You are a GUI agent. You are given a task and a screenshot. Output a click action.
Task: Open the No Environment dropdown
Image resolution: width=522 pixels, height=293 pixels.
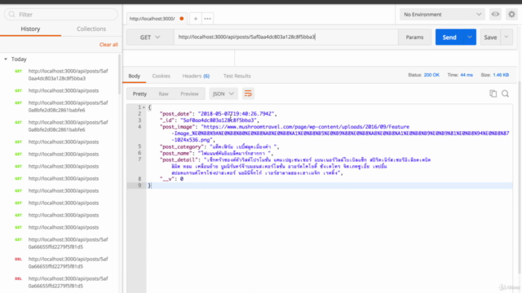(x=442, y=15)
